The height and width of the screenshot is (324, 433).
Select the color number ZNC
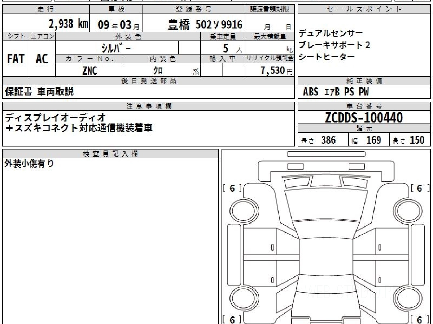(89, 71)
